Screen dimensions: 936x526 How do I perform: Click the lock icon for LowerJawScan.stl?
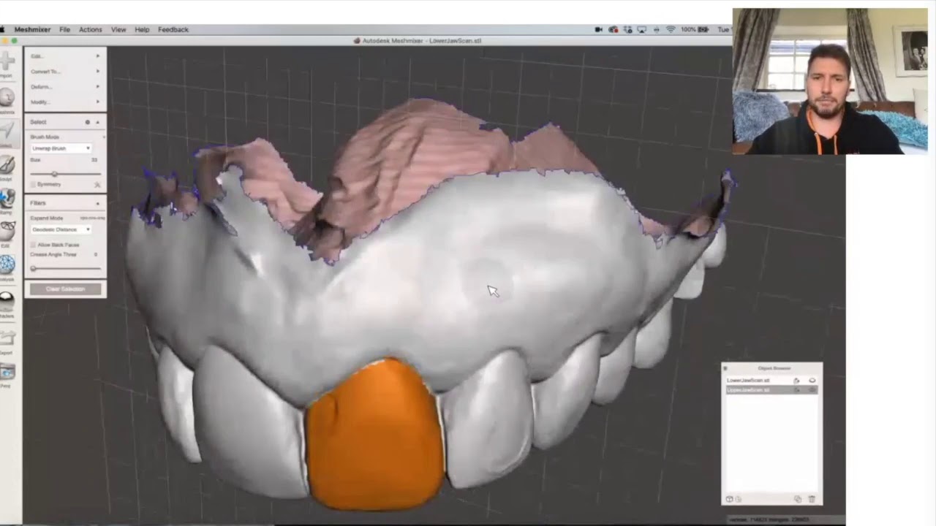(x=796, y=381)
